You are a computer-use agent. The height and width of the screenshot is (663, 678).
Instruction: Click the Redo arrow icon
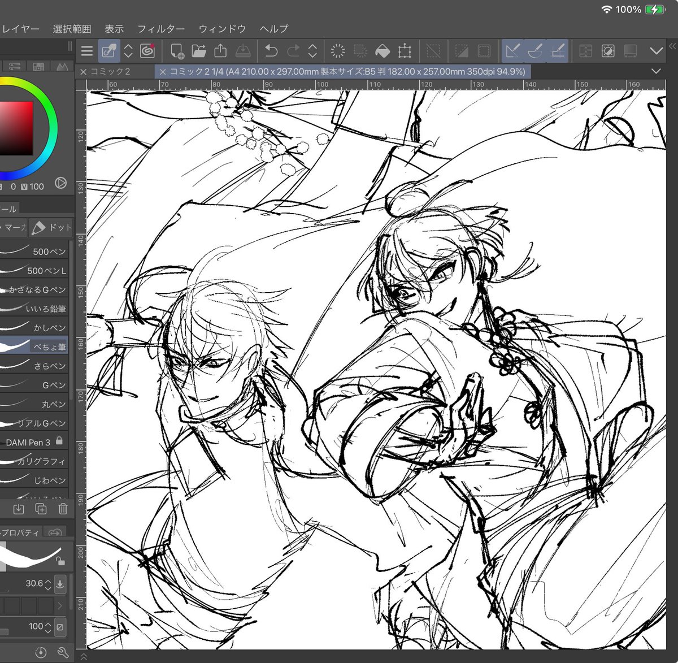pyautogui.click(x=293, y=51)
